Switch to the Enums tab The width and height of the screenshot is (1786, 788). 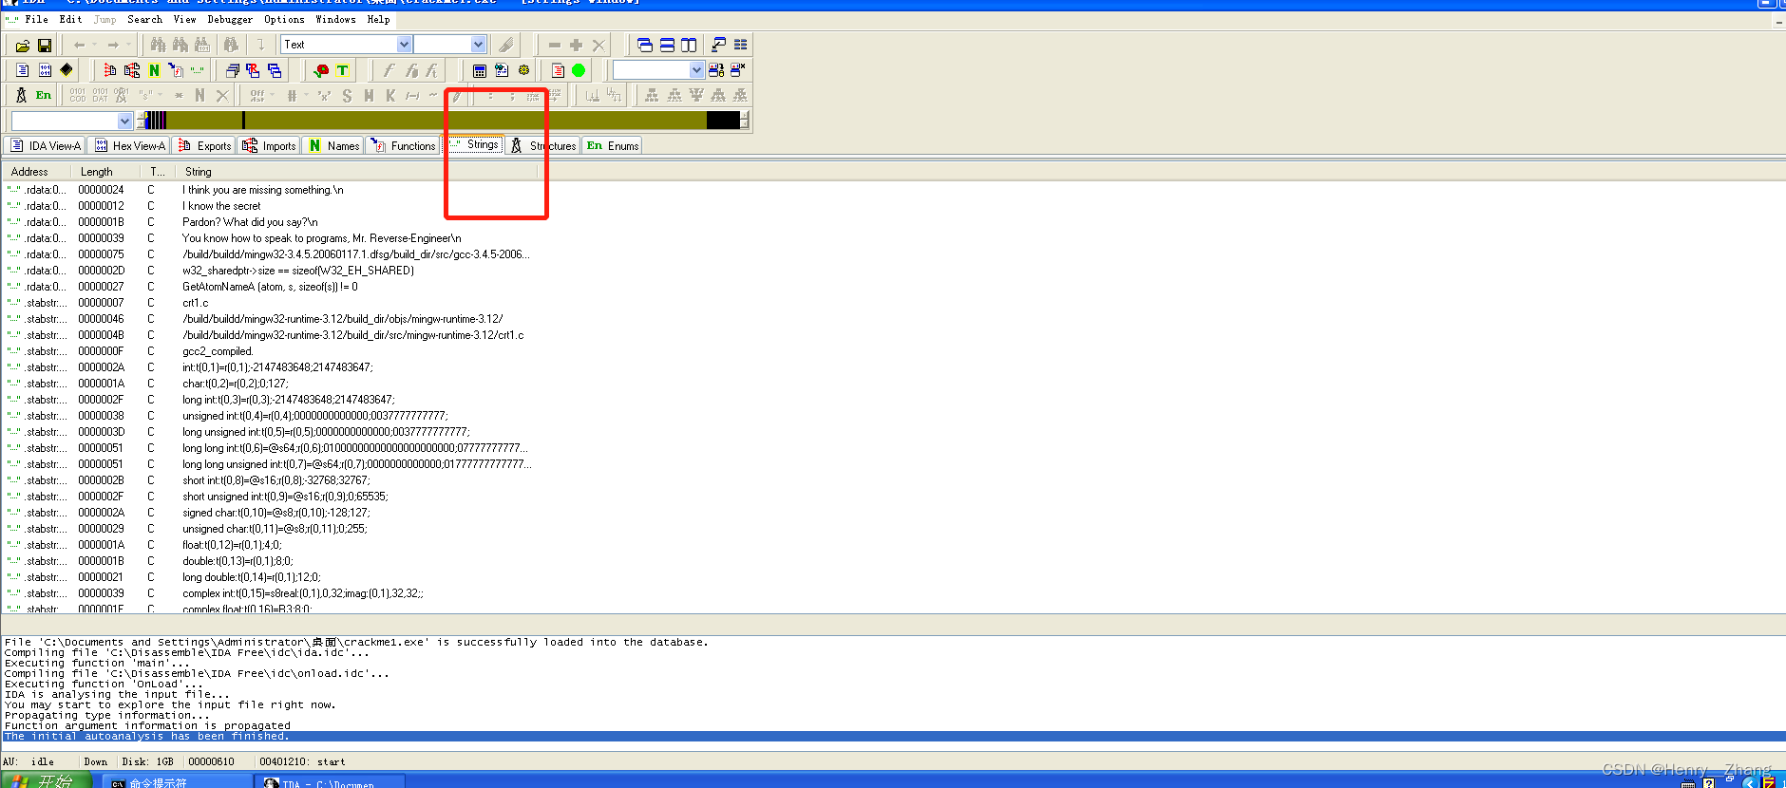tap(613, 145)
